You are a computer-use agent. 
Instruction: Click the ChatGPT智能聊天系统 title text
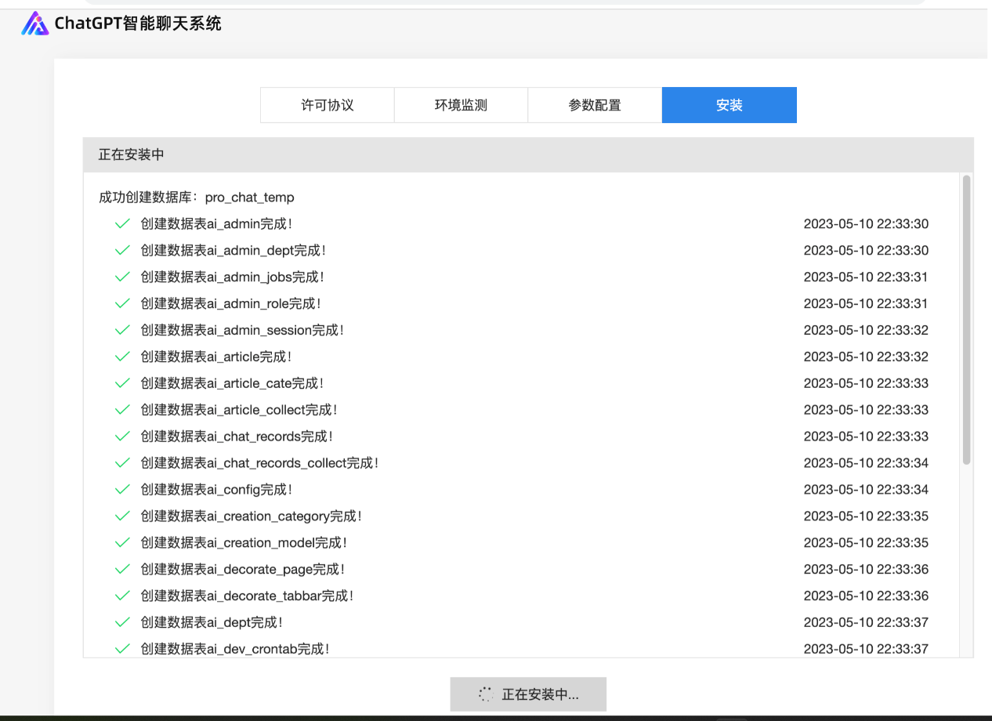(138, 24)
